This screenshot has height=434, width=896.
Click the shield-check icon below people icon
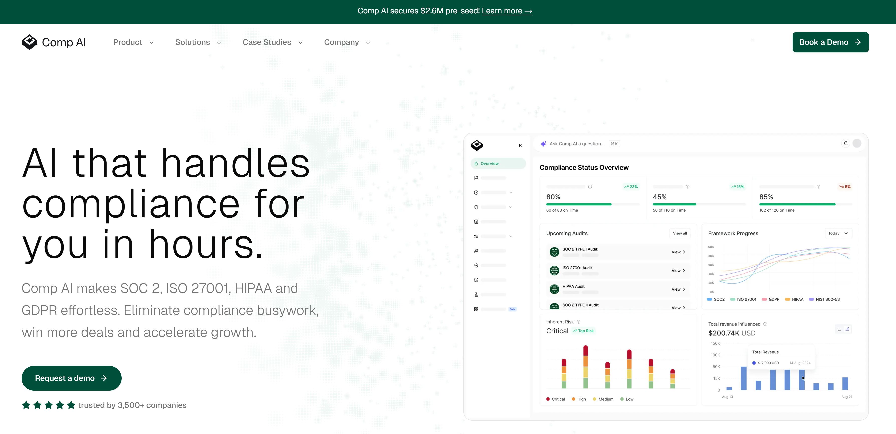tap(476, 265)
